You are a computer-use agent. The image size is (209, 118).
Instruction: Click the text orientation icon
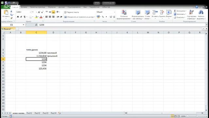click(57, 12)
